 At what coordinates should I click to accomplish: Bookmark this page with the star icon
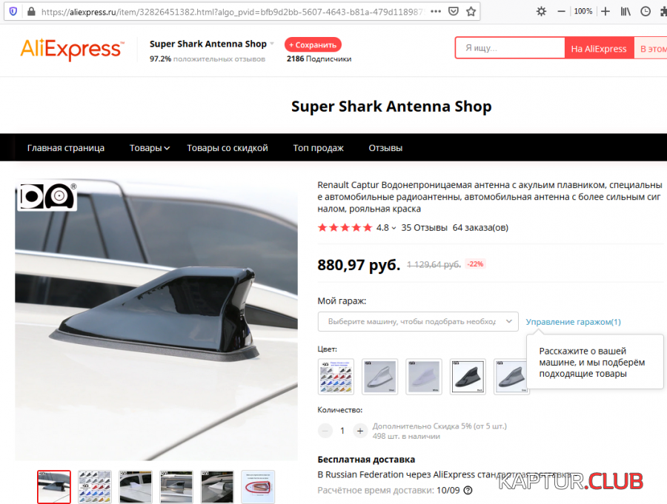point(471,12)
